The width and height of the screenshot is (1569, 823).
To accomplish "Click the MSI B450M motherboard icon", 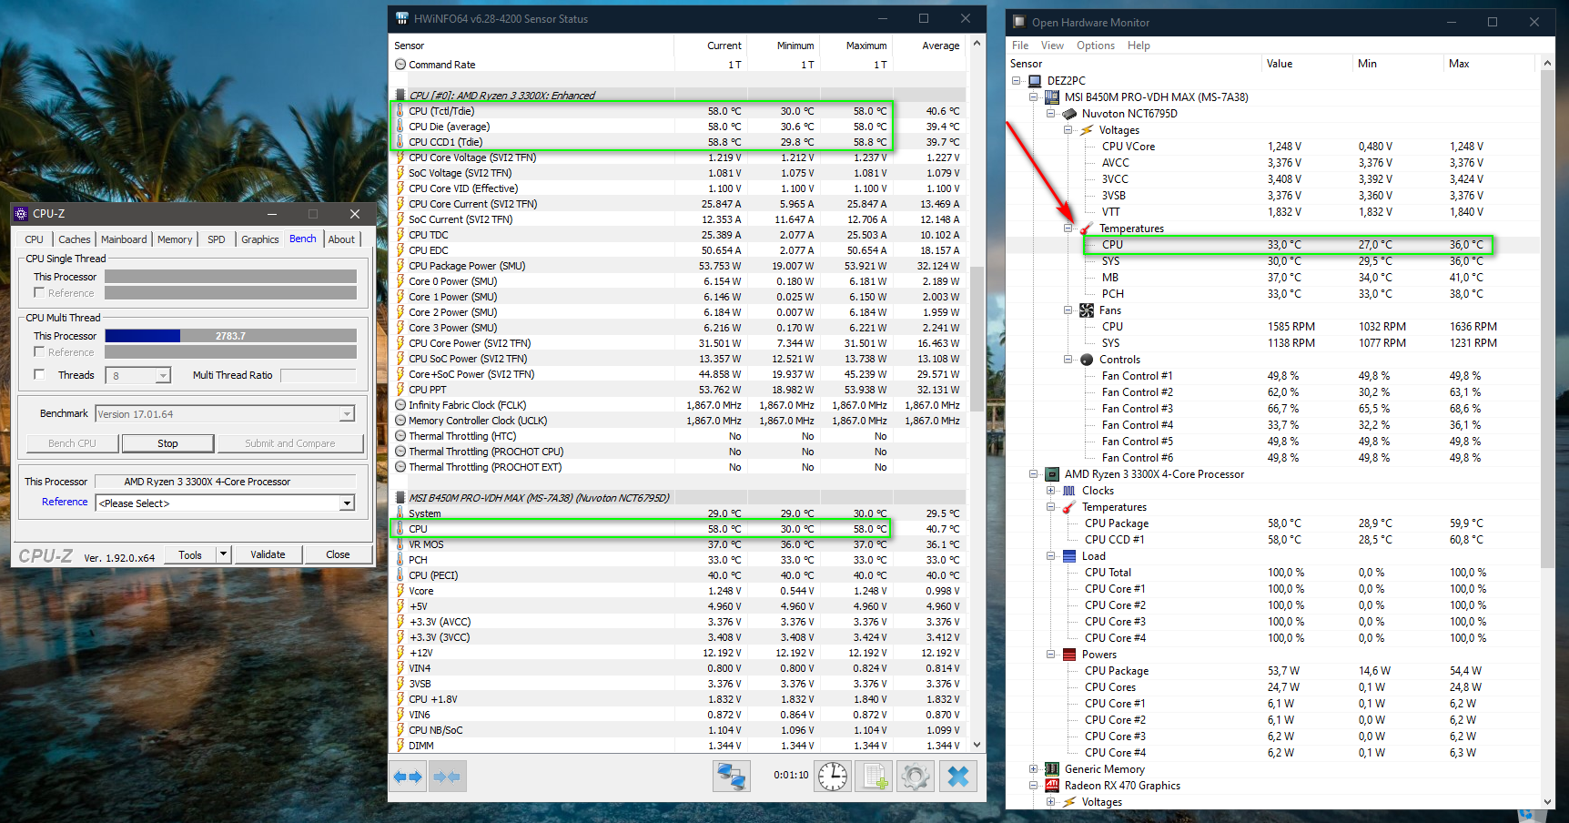I will 1052,97.
